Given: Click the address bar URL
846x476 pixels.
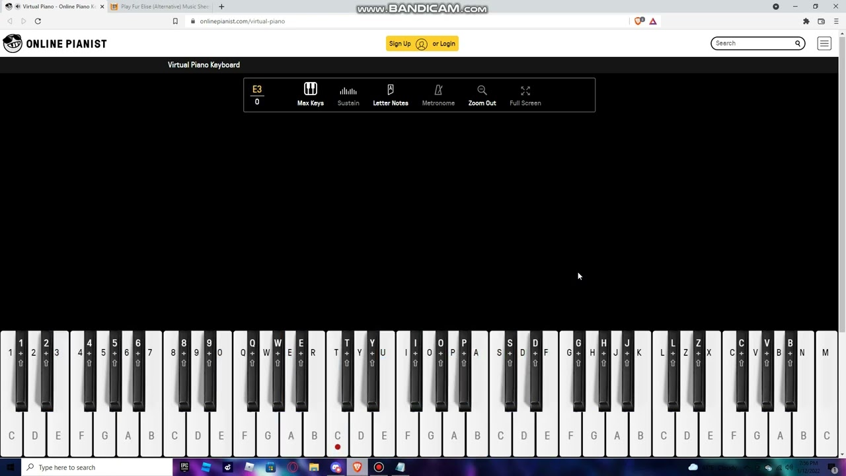Looking at the screenshot, I should point(242,21).
